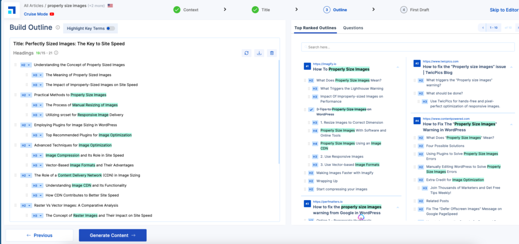This screenshot has height=244, width=519.
Task: Click the 'Search here...' input field
Action: pos(404,47)
